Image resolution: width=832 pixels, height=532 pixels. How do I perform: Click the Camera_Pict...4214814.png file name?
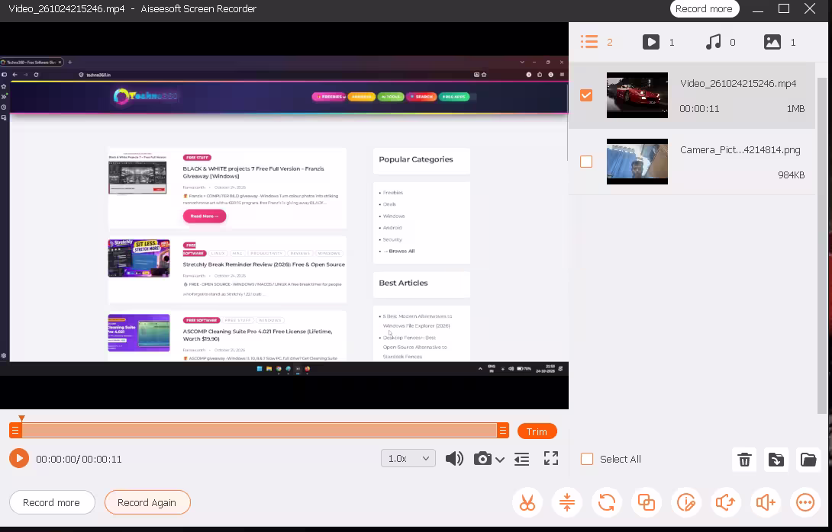[740, 150]
